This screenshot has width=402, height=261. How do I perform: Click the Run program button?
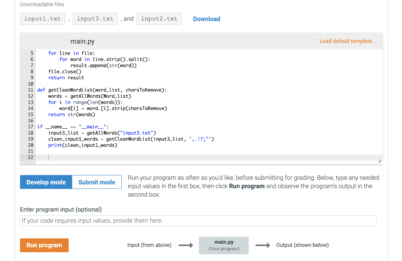44,245
